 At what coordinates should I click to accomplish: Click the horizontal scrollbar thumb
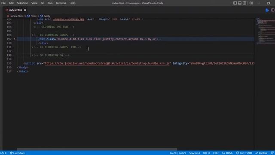coord(97,149)
